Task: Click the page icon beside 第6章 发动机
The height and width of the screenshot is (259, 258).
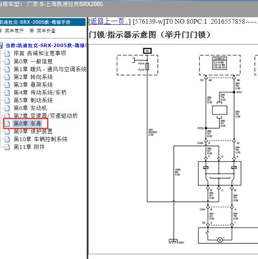Action: tap(7, 108)
